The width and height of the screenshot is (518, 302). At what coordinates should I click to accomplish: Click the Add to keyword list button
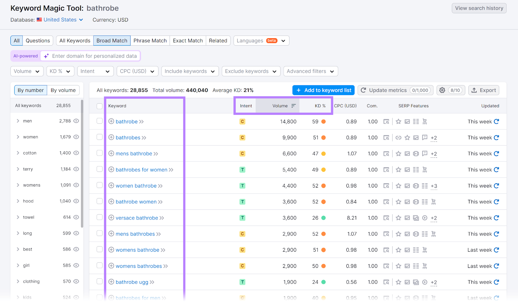pos(323,90)
